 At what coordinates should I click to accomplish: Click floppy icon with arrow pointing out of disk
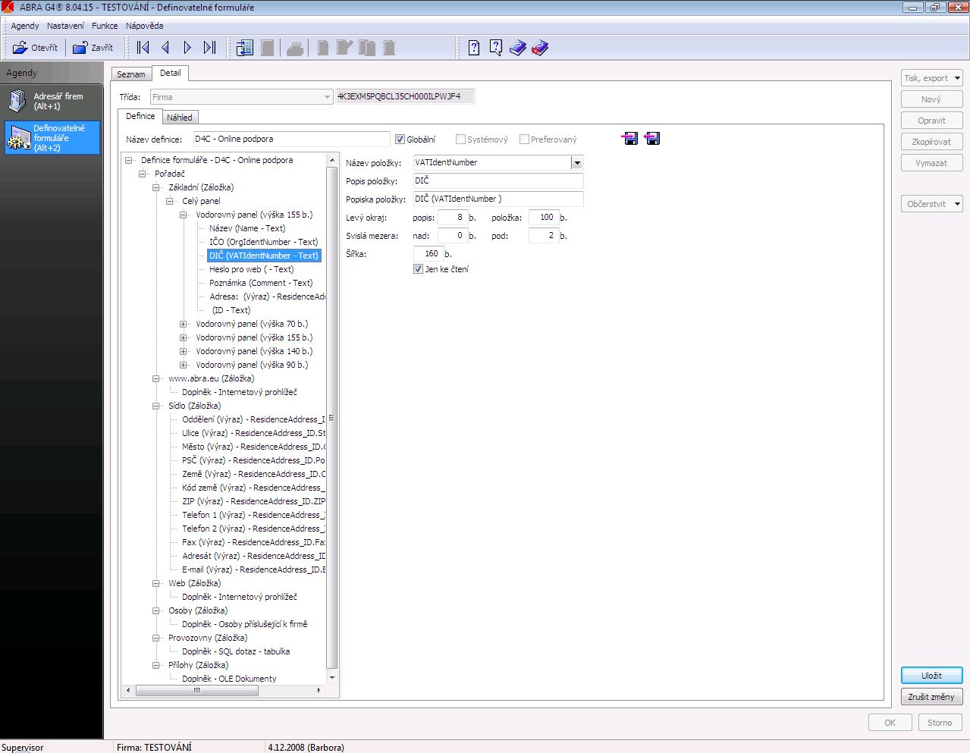coord(651,138)
